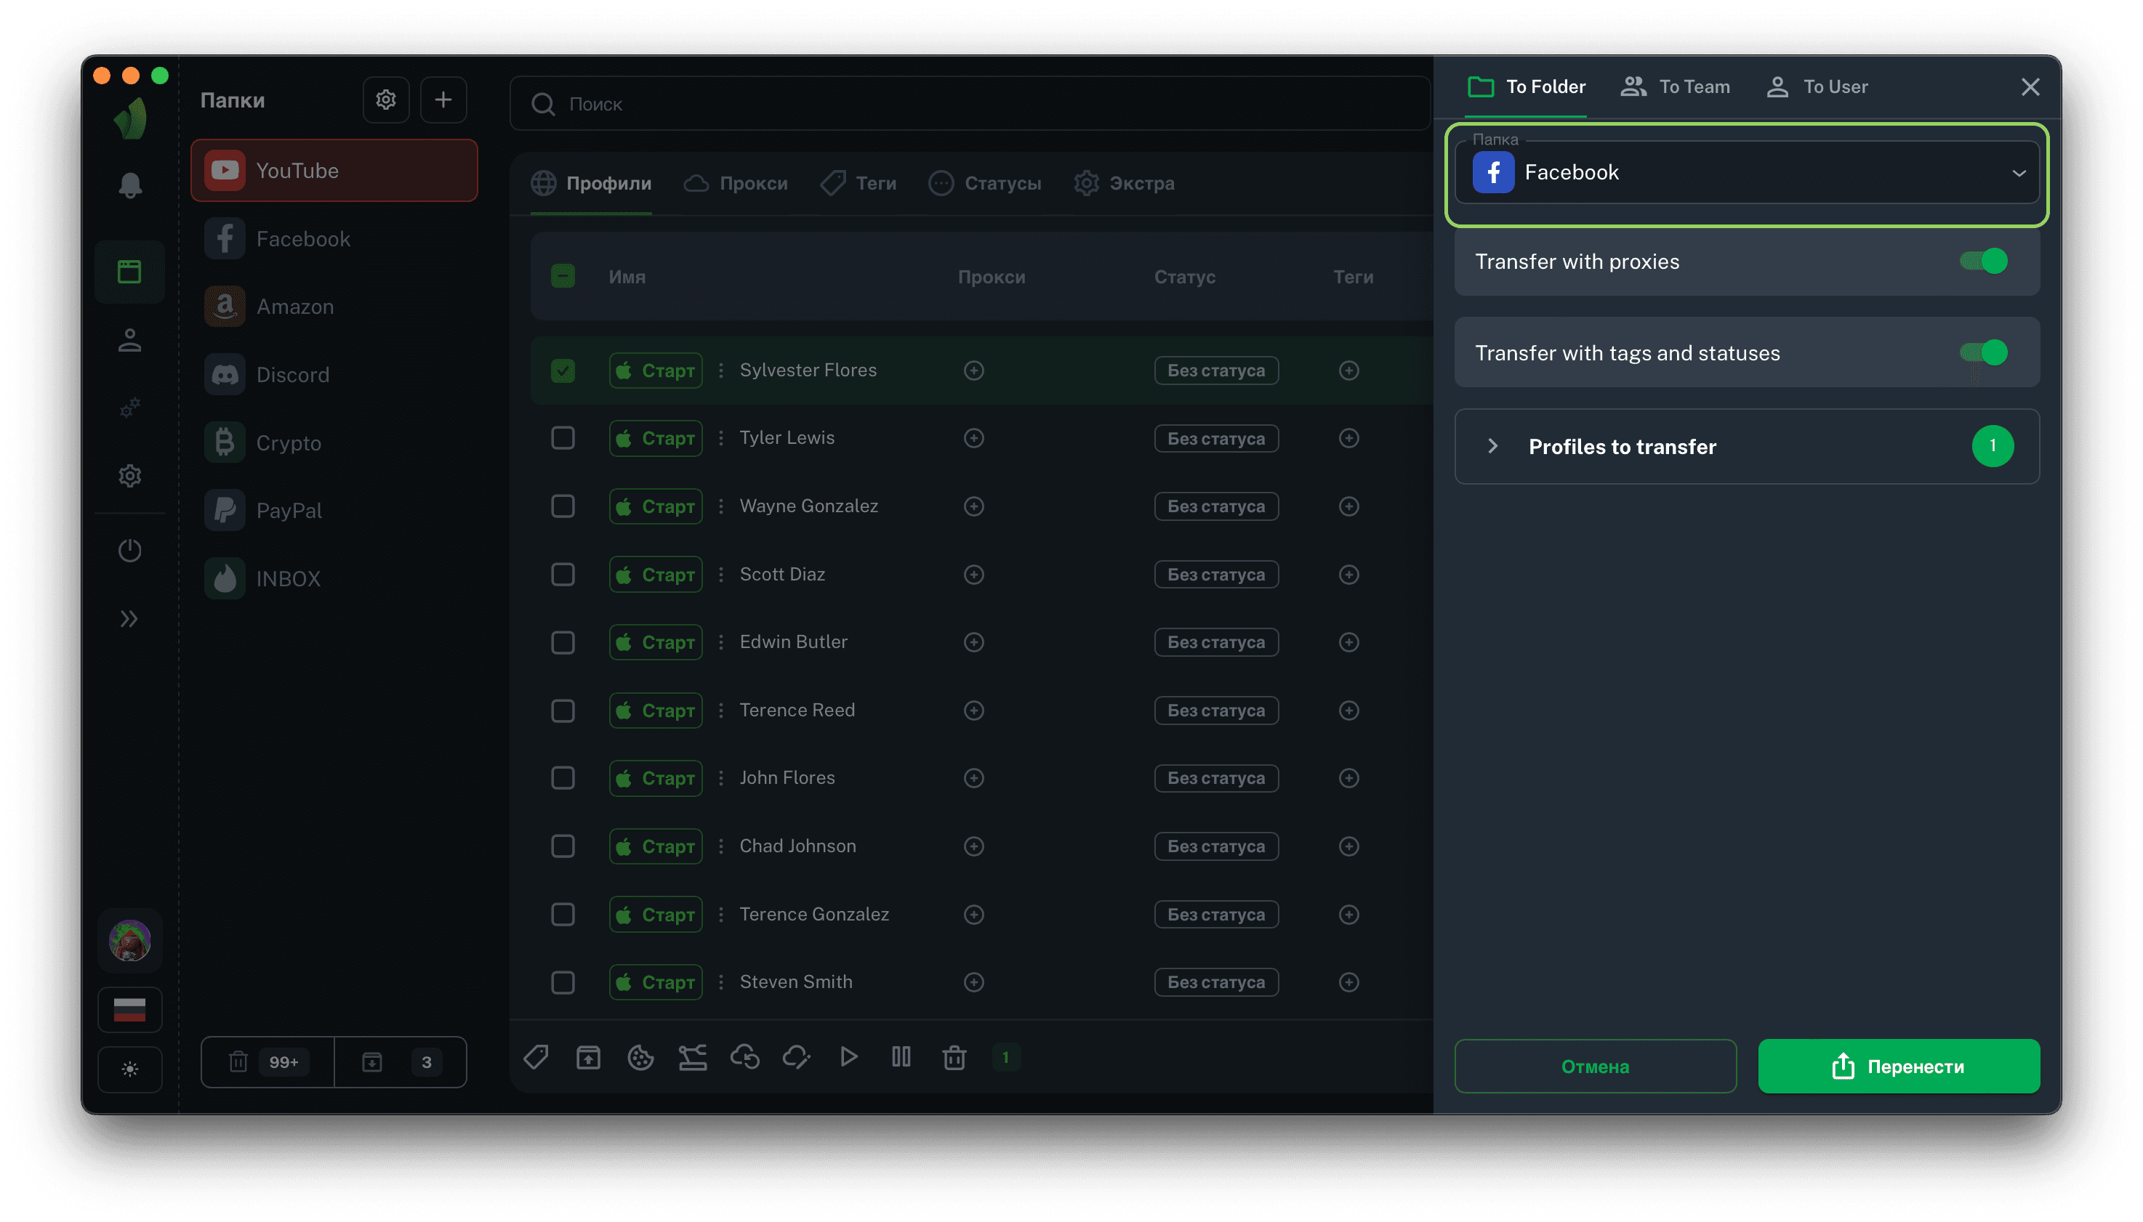Click the play icon in bottom toolbar
This screenshot has width=2143, height=1222.
pyautogui.click(x=848, y=1056)
